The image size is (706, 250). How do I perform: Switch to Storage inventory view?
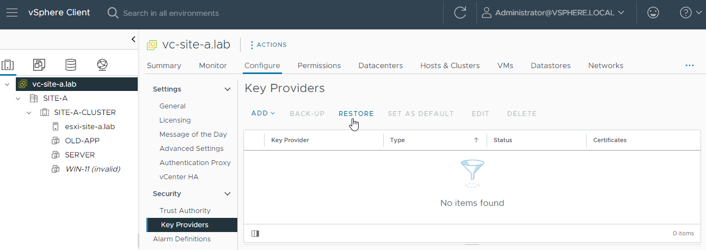[71, 65]
